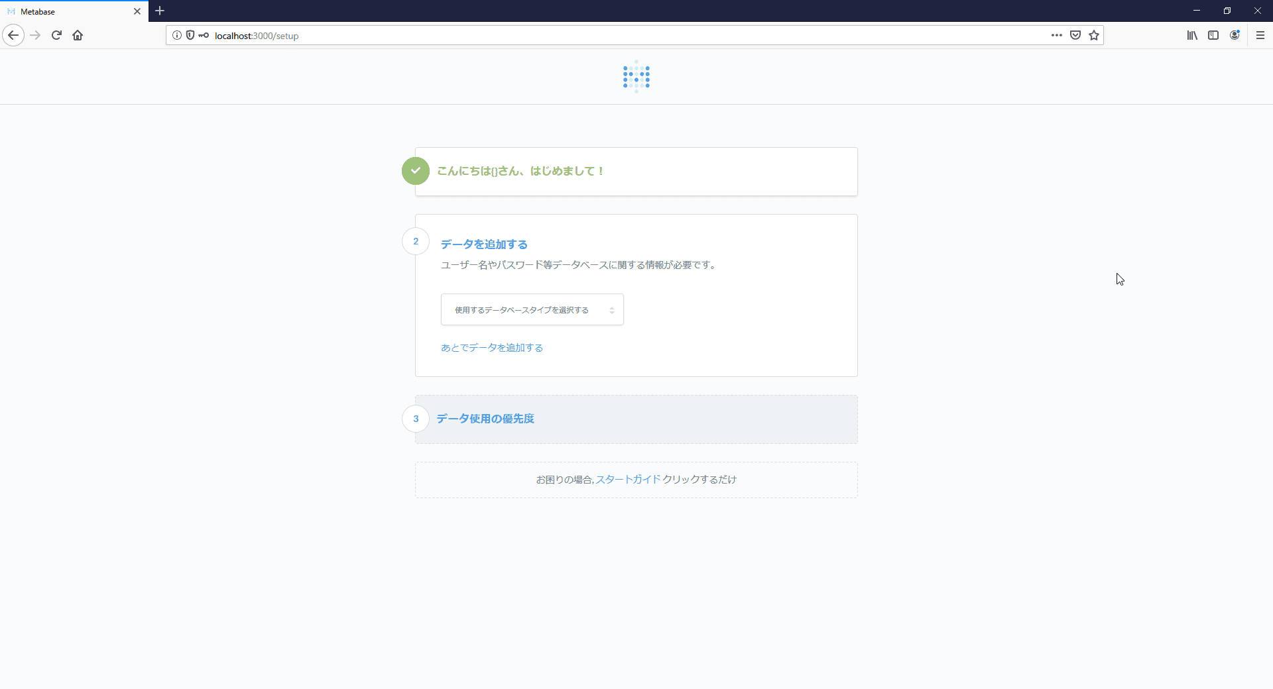Image resolution: width=1273 pixels, height=689 pixels.
Task: Reload the current page
Action: click(x=56, y=35)
